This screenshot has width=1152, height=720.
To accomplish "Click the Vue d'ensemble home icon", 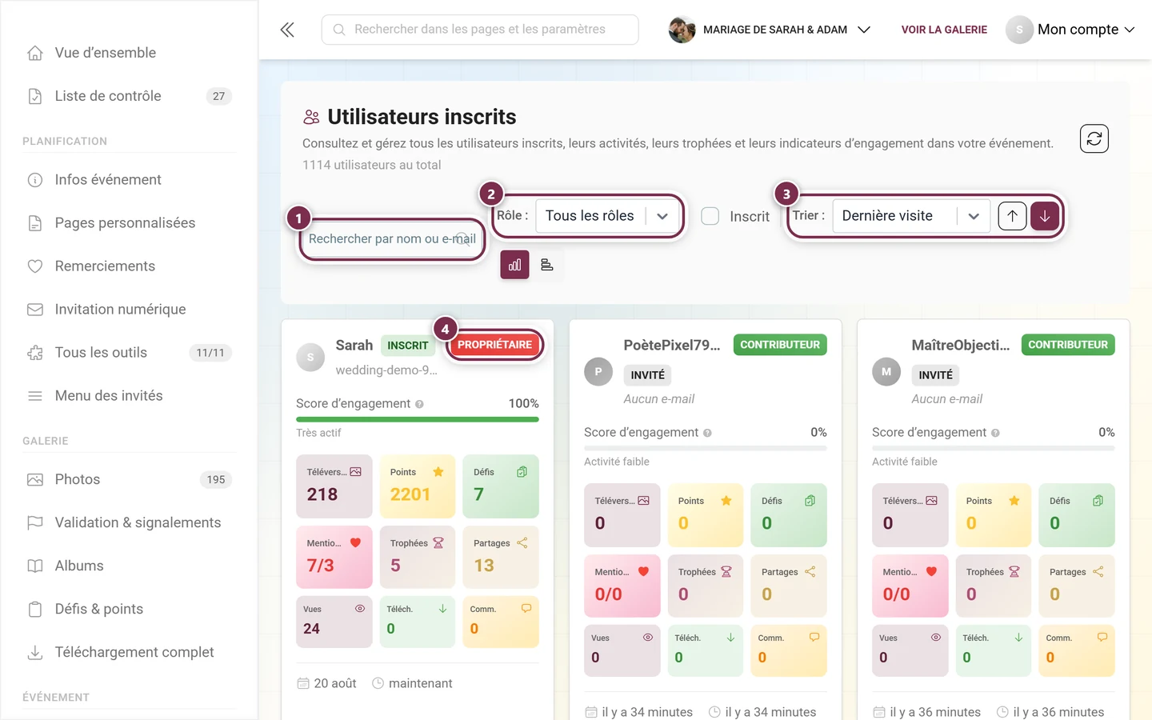I will tap(35, 53).
